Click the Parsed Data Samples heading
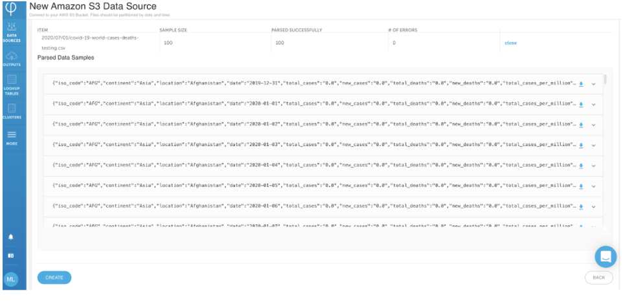Viewport: 623px width, 304px height. 65,58
